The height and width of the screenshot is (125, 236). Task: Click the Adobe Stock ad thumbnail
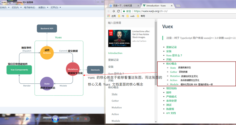click(119, 38)
